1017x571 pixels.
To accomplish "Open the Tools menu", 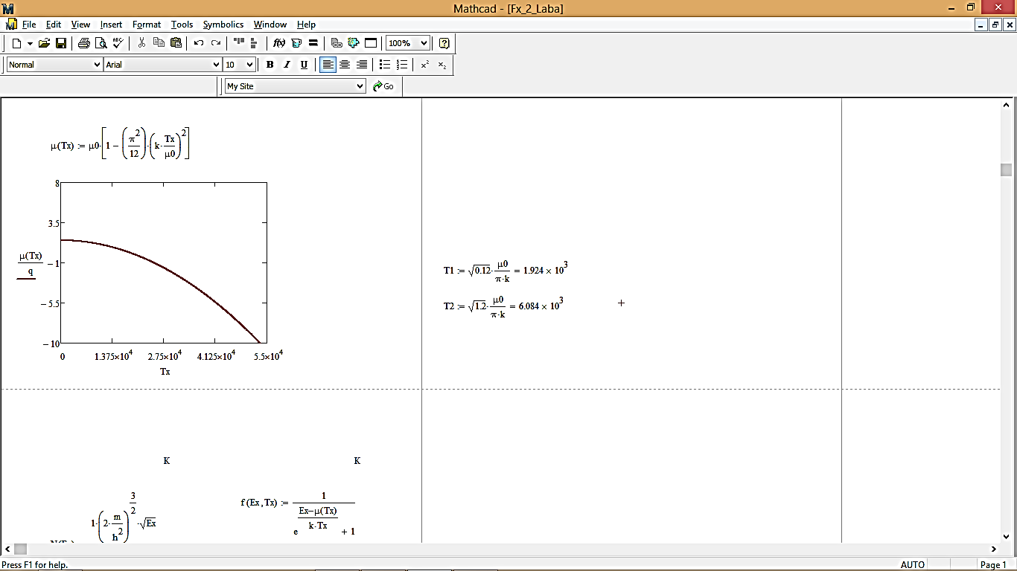I will [182, 25].
